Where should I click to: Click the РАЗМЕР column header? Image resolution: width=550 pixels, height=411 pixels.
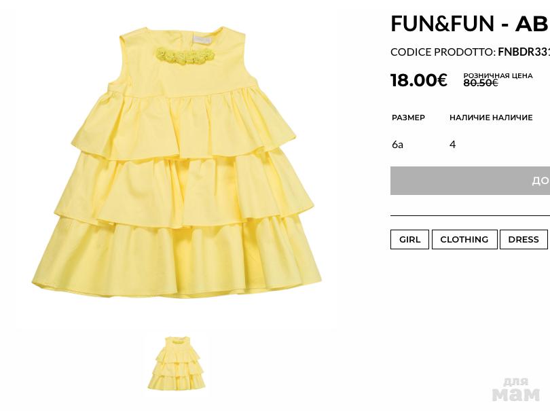408,118
